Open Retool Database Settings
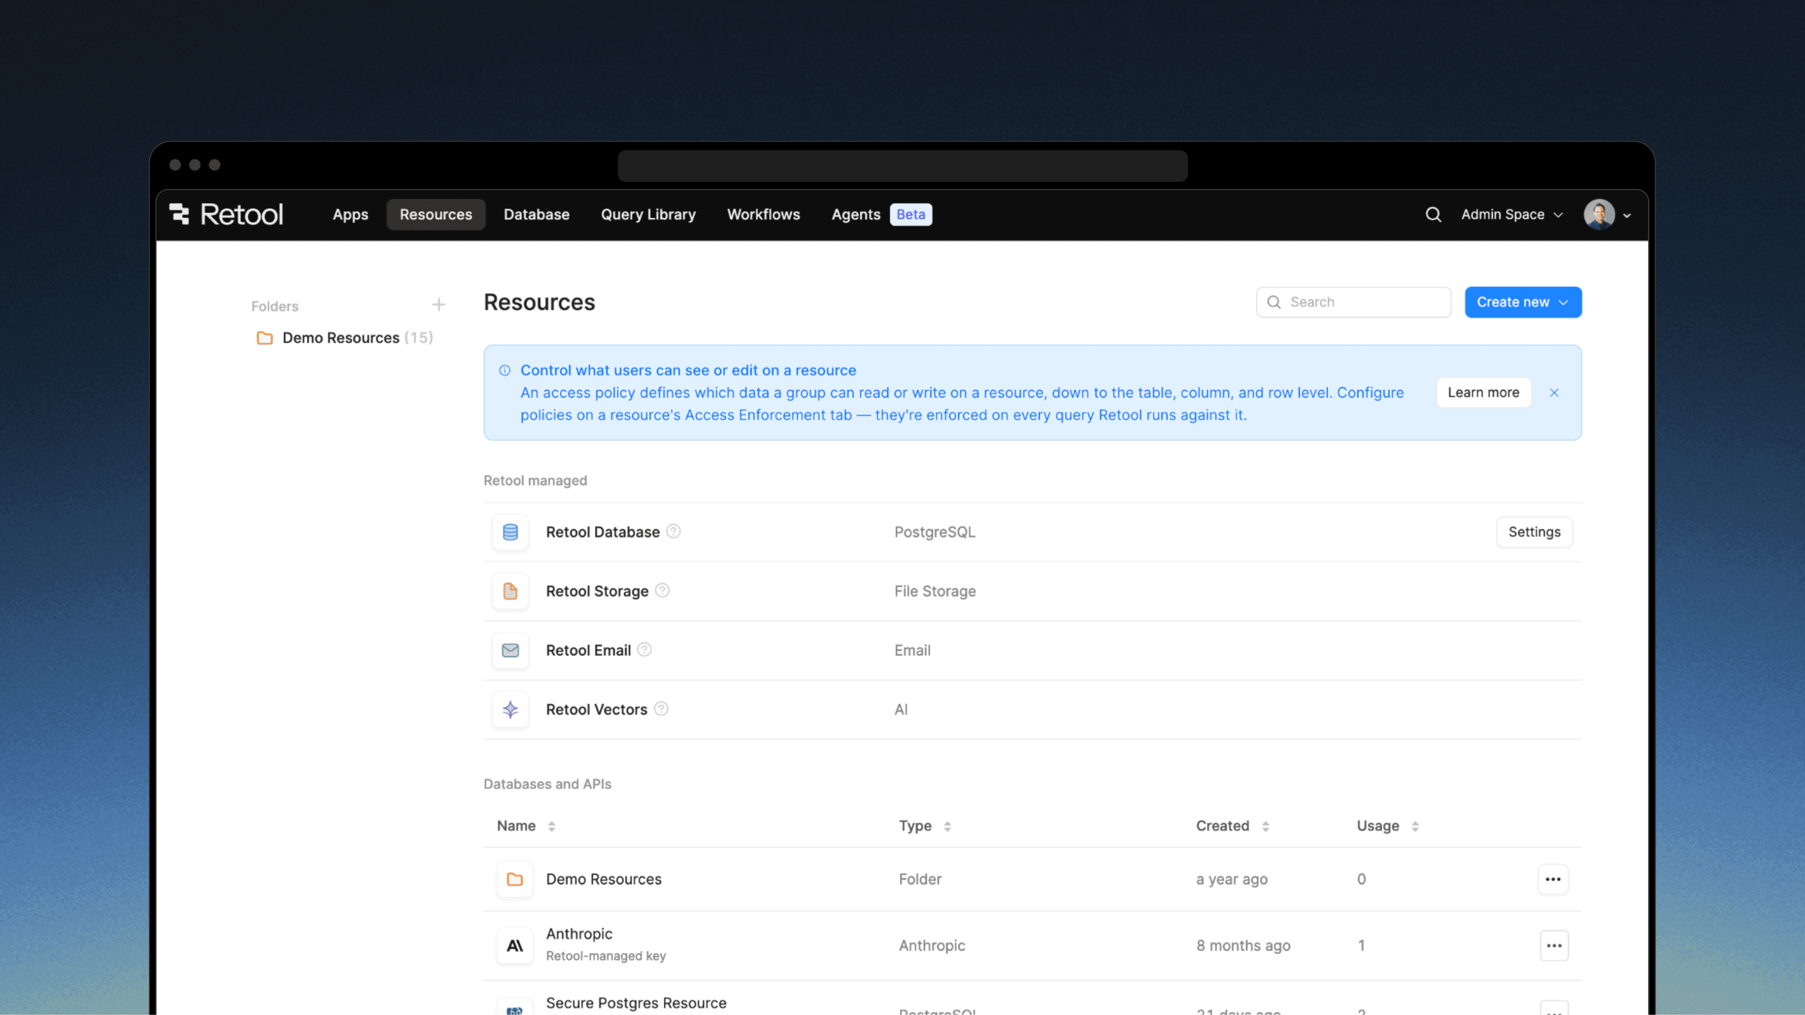 [x=1535, y=531]
